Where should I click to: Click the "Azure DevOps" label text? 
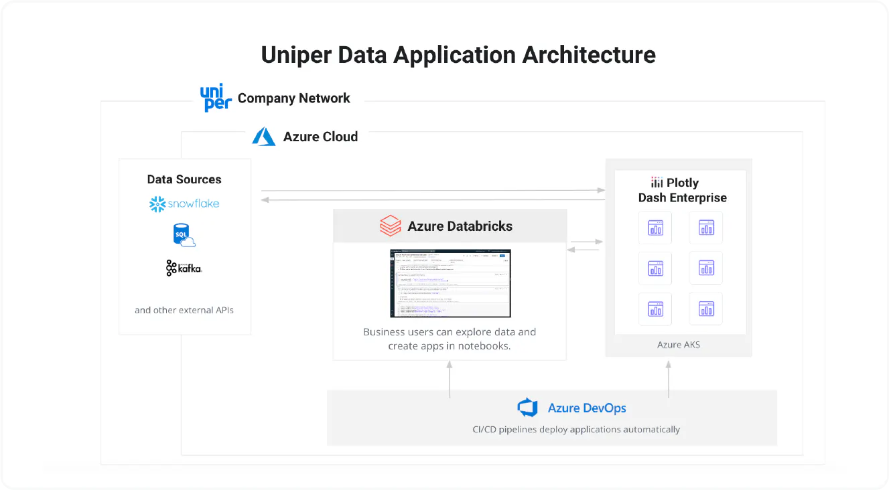(587, 408)
